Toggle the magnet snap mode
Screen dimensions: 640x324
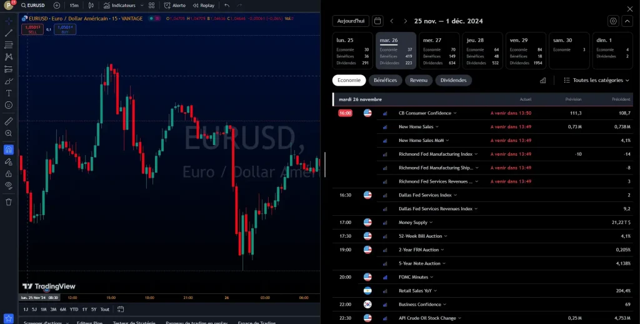click(x=9, y=149)
